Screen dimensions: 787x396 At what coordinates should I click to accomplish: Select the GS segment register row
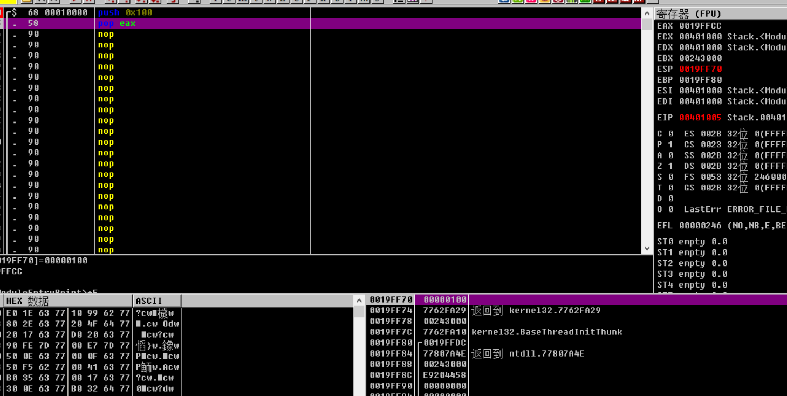point(735,188)
